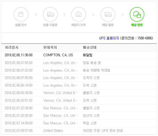Click the 상품 인수 step label

tap(21, 25)
